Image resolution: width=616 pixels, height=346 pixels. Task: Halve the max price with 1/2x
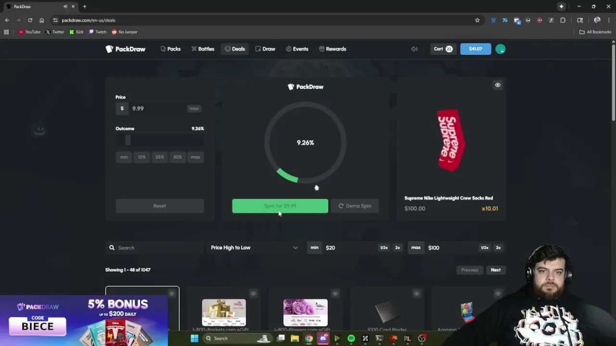click(485, 248)
